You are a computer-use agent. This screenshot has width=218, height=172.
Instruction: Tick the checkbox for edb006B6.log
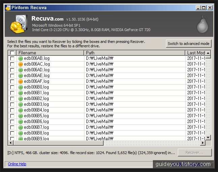click(x=12, y=122)
